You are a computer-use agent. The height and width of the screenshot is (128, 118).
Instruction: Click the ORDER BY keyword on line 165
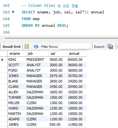pos(31,25)
